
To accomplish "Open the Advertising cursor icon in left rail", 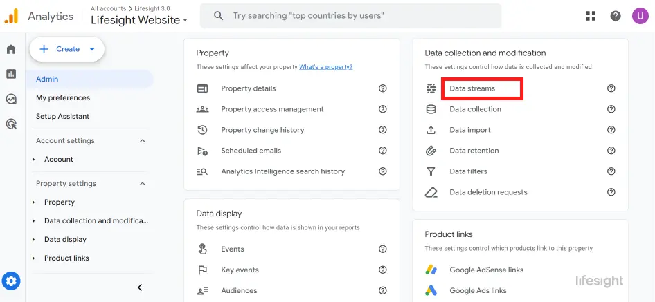I will click(11, 124).
